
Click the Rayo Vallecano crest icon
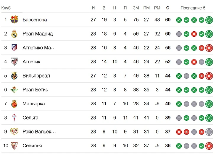click(14, 132)
